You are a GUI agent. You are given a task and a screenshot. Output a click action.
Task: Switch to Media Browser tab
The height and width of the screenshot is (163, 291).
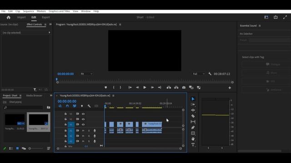(34, 96)
